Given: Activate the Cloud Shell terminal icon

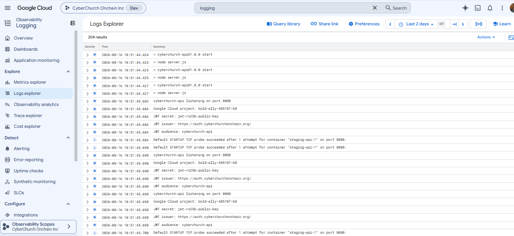Looking at the screenshot, I should point(477,8).
